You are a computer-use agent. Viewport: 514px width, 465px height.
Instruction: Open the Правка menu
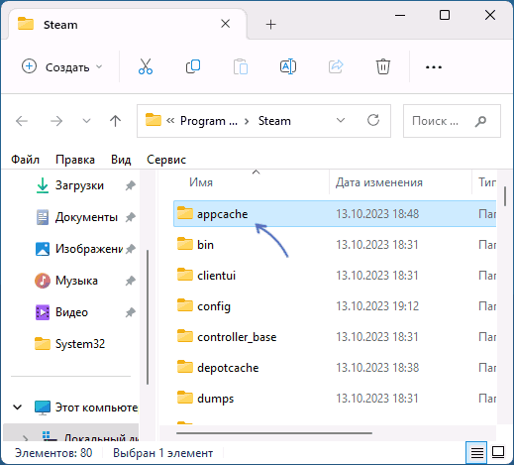click(x=75, y=160)
